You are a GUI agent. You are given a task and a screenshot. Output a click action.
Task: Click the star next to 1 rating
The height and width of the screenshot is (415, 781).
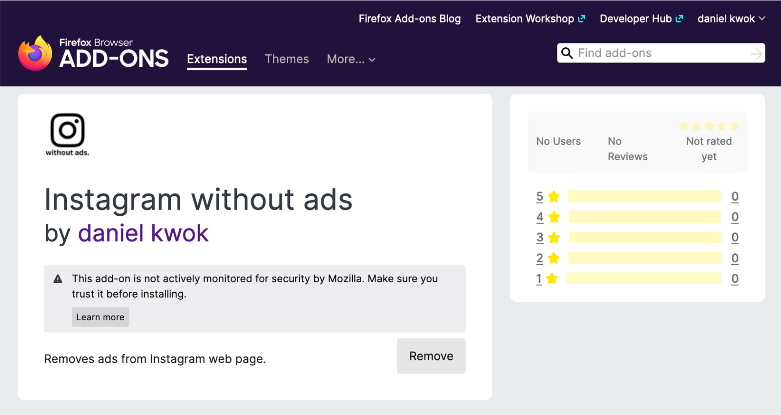click(552, 278)
